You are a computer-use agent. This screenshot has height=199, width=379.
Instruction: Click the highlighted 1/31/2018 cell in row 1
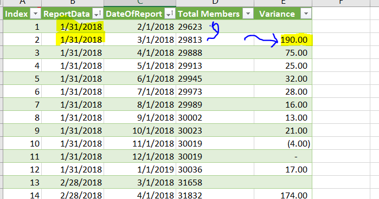[x=73, y=26]
